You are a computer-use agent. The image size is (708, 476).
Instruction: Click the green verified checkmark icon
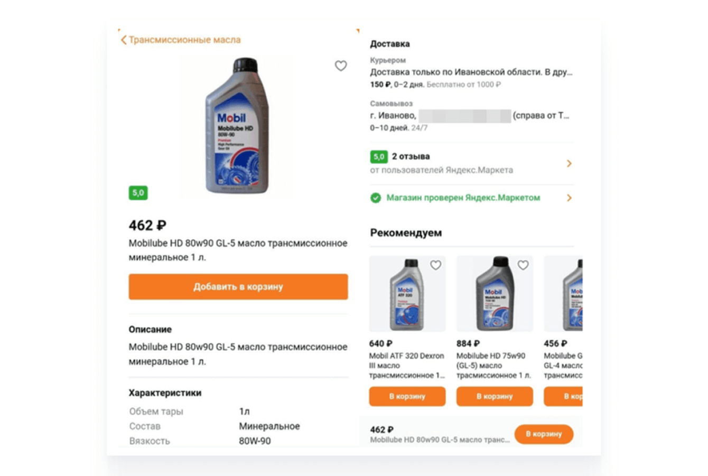click(376, 198)
